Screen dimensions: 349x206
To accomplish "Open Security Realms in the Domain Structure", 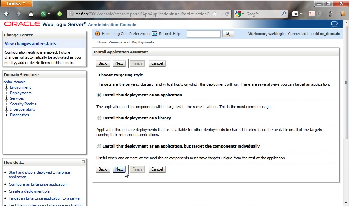I will (23, 104).
